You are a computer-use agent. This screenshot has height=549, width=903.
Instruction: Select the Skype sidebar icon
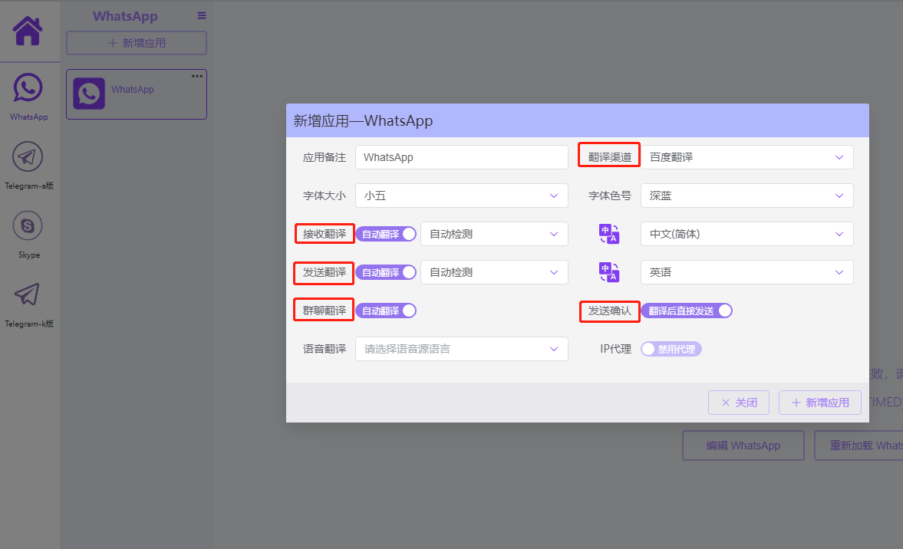coord(28,226)
